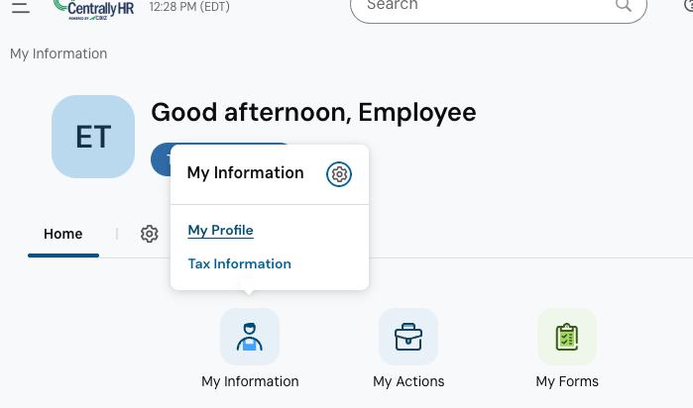Click the My Information popup heading
693x408 pixels.
245,173
